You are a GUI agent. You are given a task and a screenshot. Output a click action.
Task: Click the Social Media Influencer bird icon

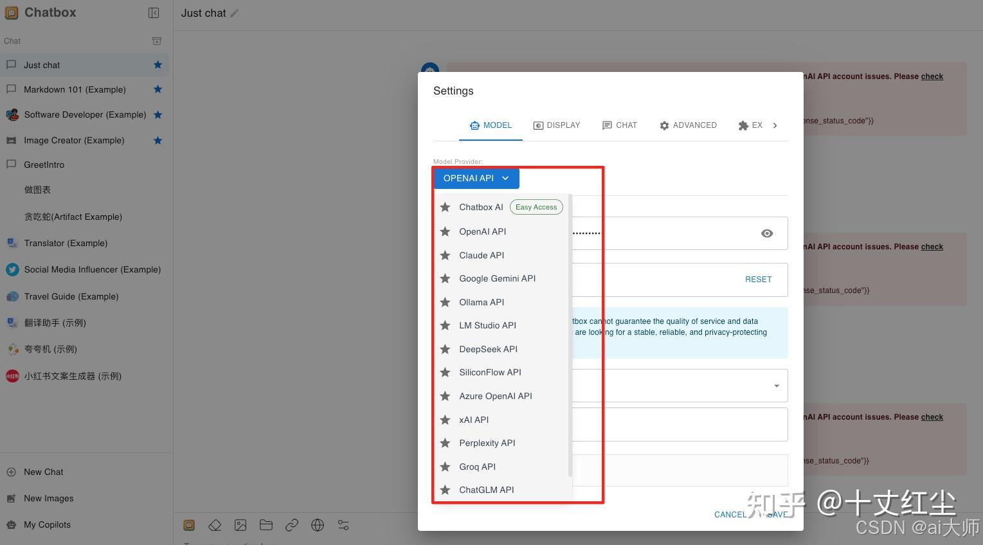pos(12,270)
